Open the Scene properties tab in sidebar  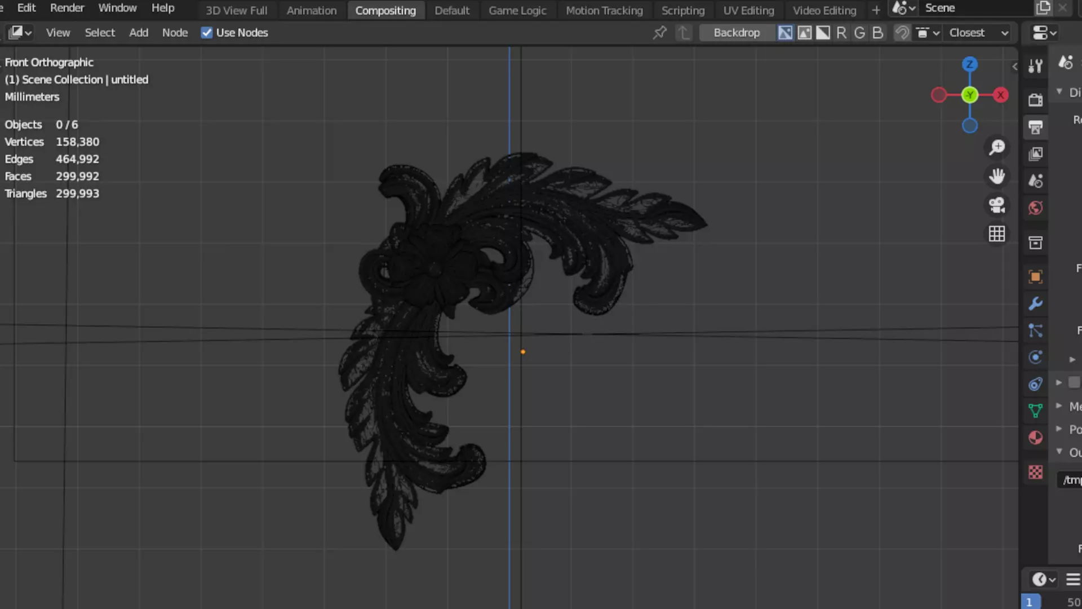(x=1035, y=181)
